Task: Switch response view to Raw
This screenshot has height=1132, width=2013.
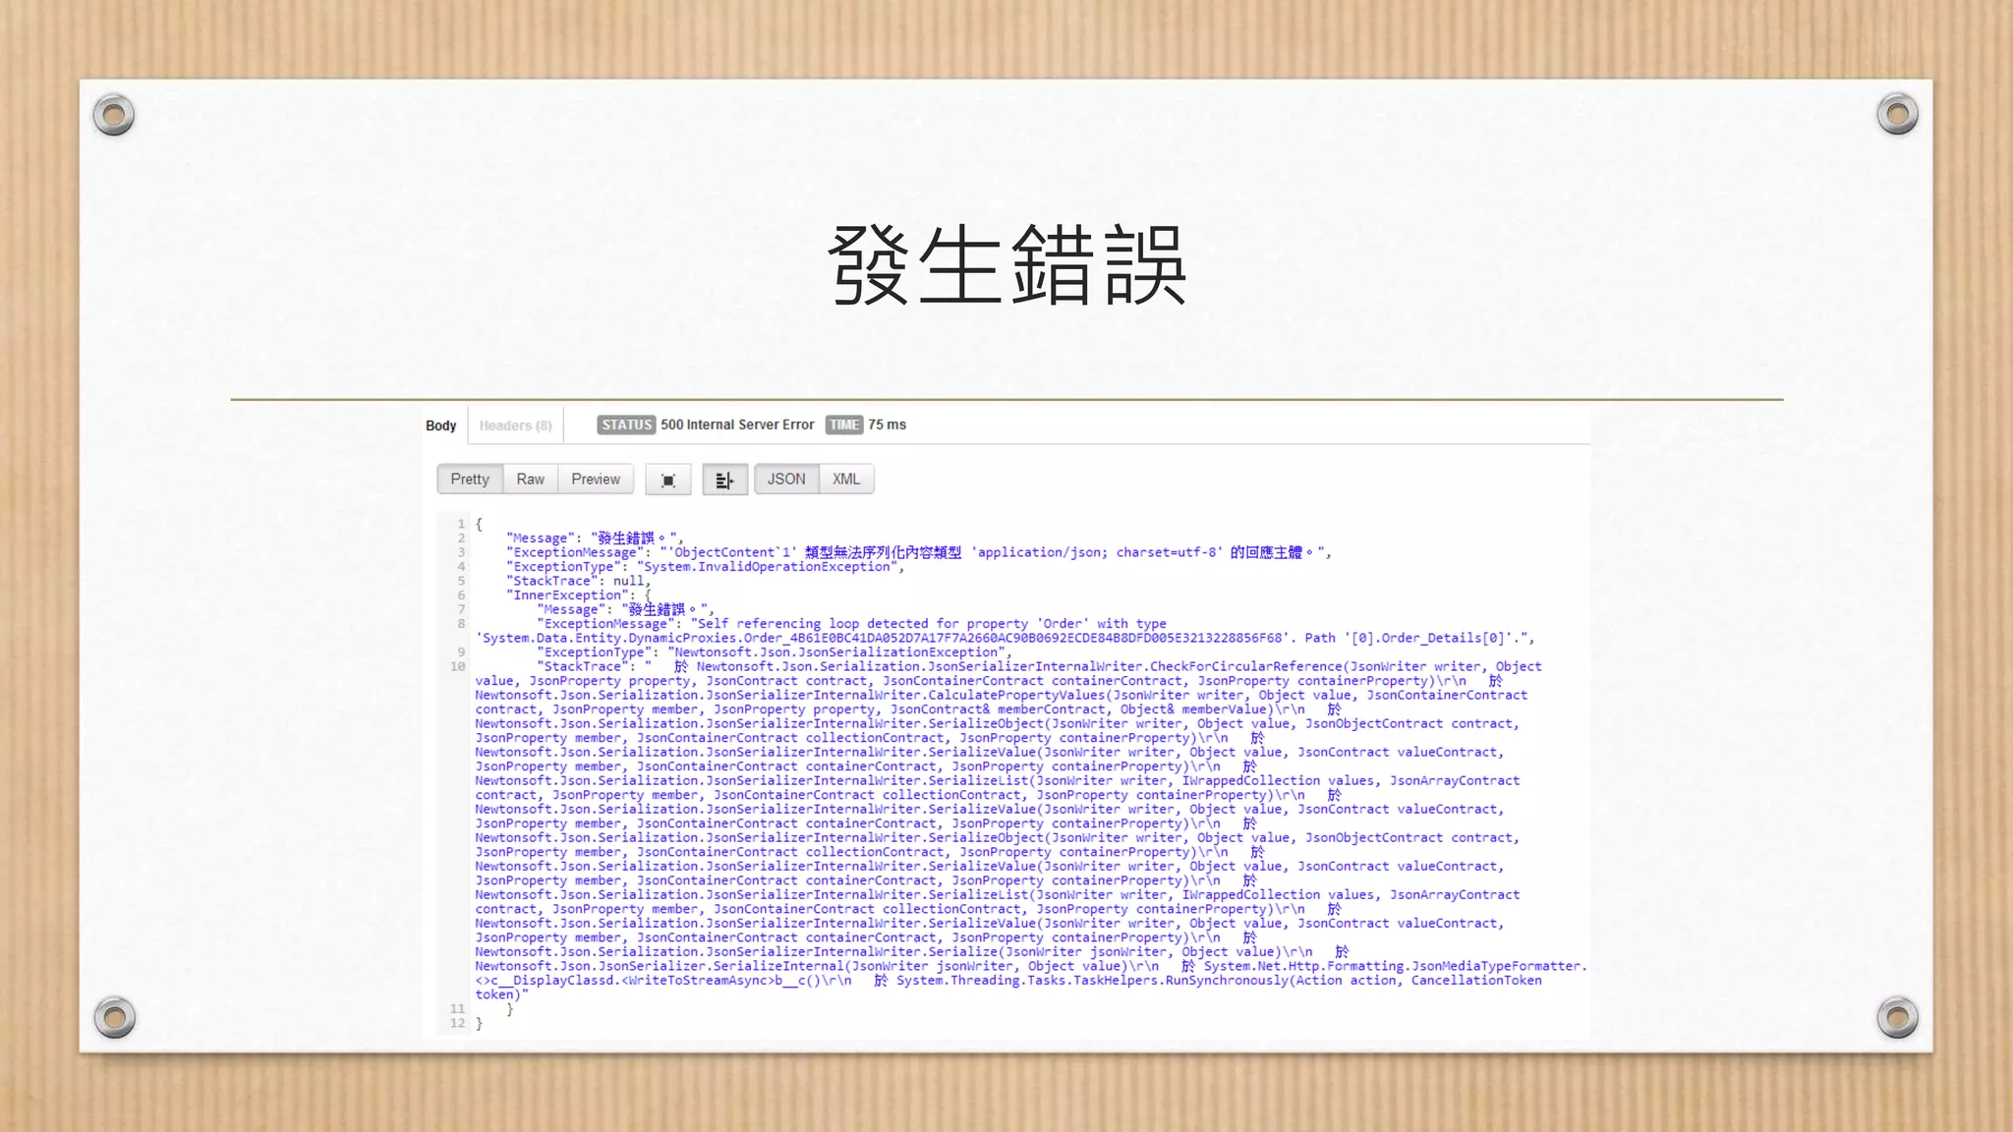Action: click(x=530, y=480)
